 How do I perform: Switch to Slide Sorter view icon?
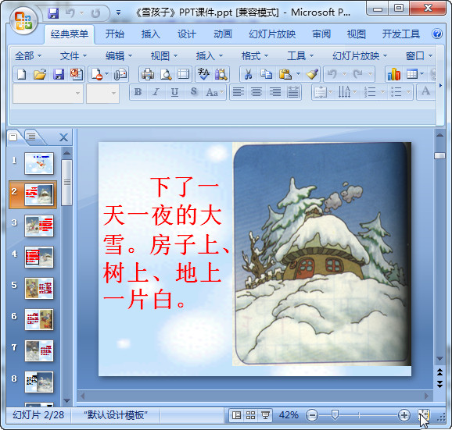point(250,415)
